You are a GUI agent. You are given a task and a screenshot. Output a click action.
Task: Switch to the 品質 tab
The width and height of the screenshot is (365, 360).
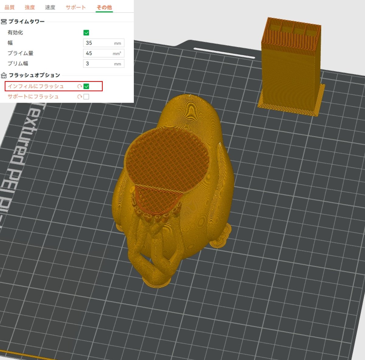[x=9, y=7]
